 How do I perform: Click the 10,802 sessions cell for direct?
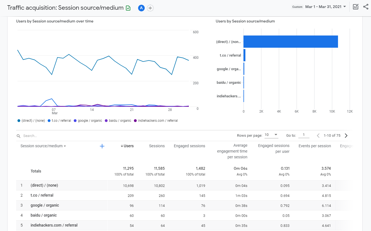pos(159,186)
